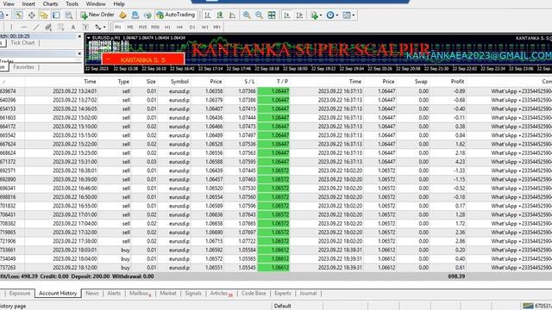Open the Templates dropdown

pos(348,15)
